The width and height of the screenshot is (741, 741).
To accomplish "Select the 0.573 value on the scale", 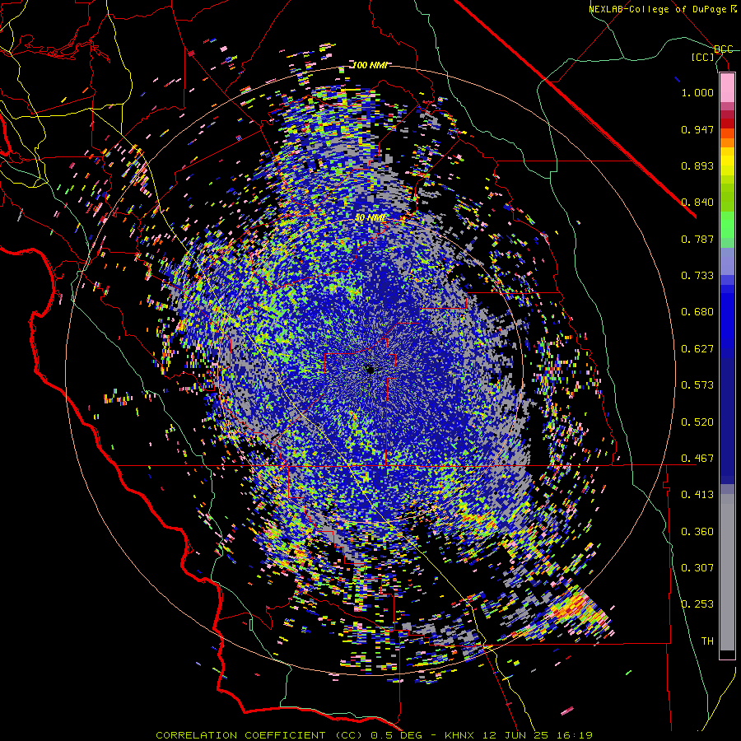I will pyautogui.click(x=697, y=385).
